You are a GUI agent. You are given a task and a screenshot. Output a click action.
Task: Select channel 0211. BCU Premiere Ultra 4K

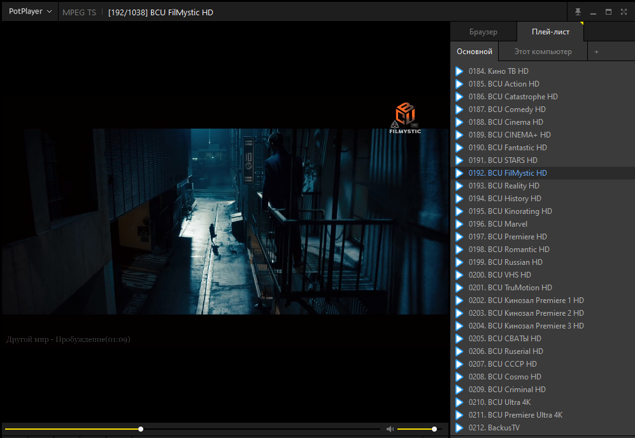click(x=543, y=415)
